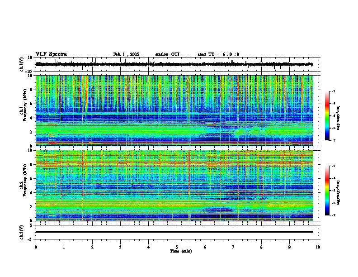Click the ch.1 voltage waveform trace
This screenshot has height=277, width=358.
[x=174, y=64]
